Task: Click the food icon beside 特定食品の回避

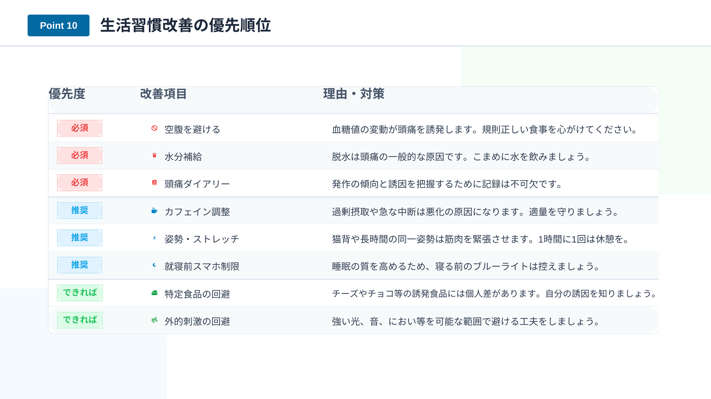Action: point(154,293)
